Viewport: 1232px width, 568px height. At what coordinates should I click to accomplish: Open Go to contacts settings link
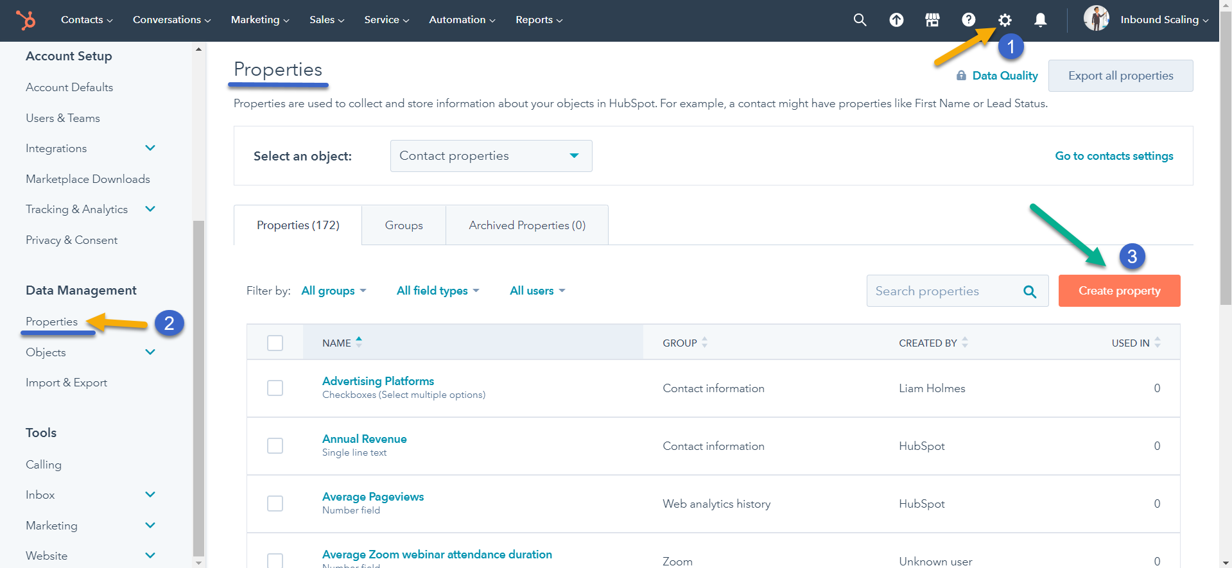[1114, 156]
